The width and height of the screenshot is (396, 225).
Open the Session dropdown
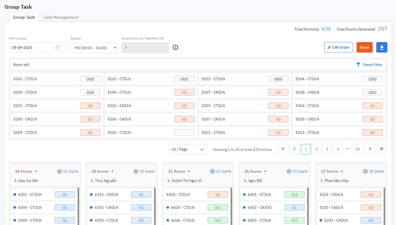coord(94,48)
